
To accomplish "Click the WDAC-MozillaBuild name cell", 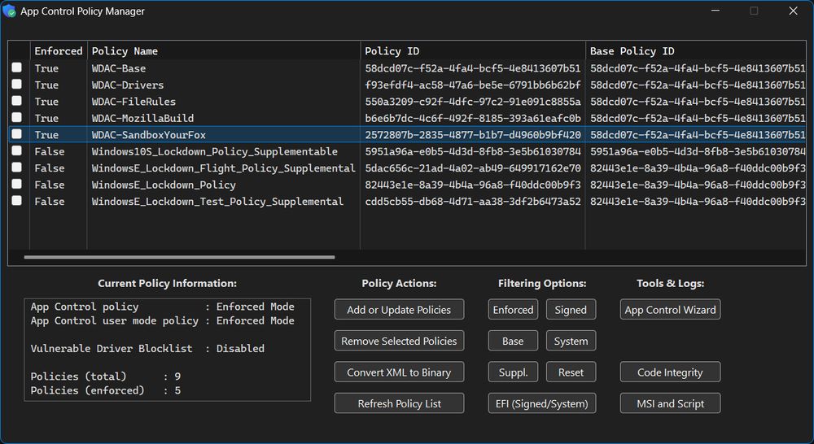I will [x=142, y=118].
